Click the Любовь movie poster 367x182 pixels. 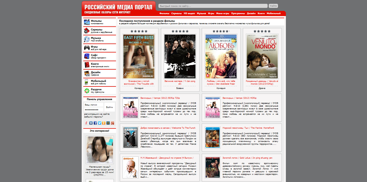pos(221,56)
